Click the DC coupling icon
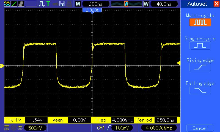Screen dimensions: 220x132 click(6, 128)
